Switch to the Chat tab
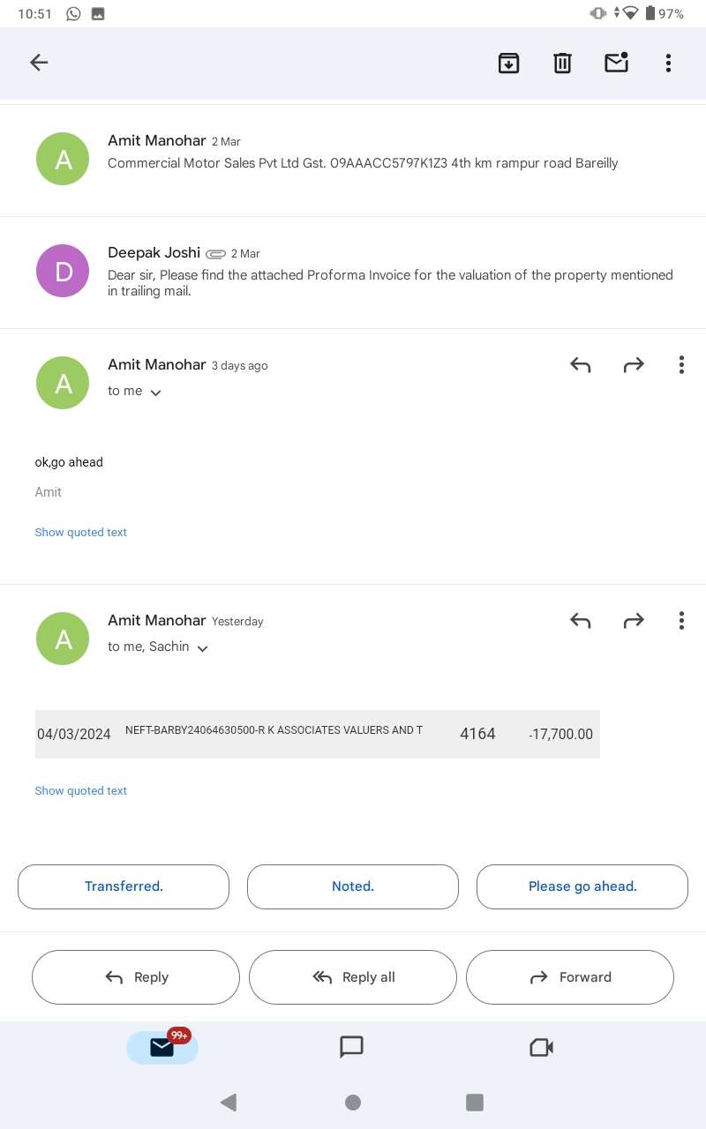Screen dimensions: 706x1129 pos(352,1047)
